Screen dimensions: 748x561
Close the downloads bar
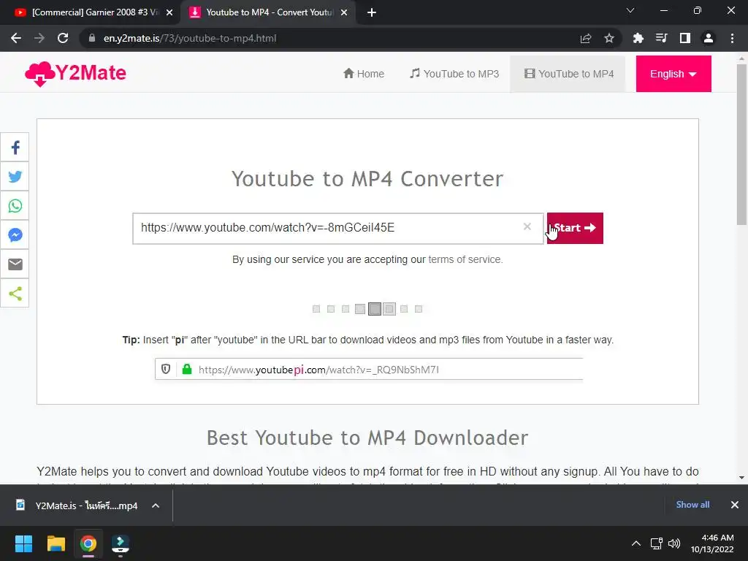point(735,505)
